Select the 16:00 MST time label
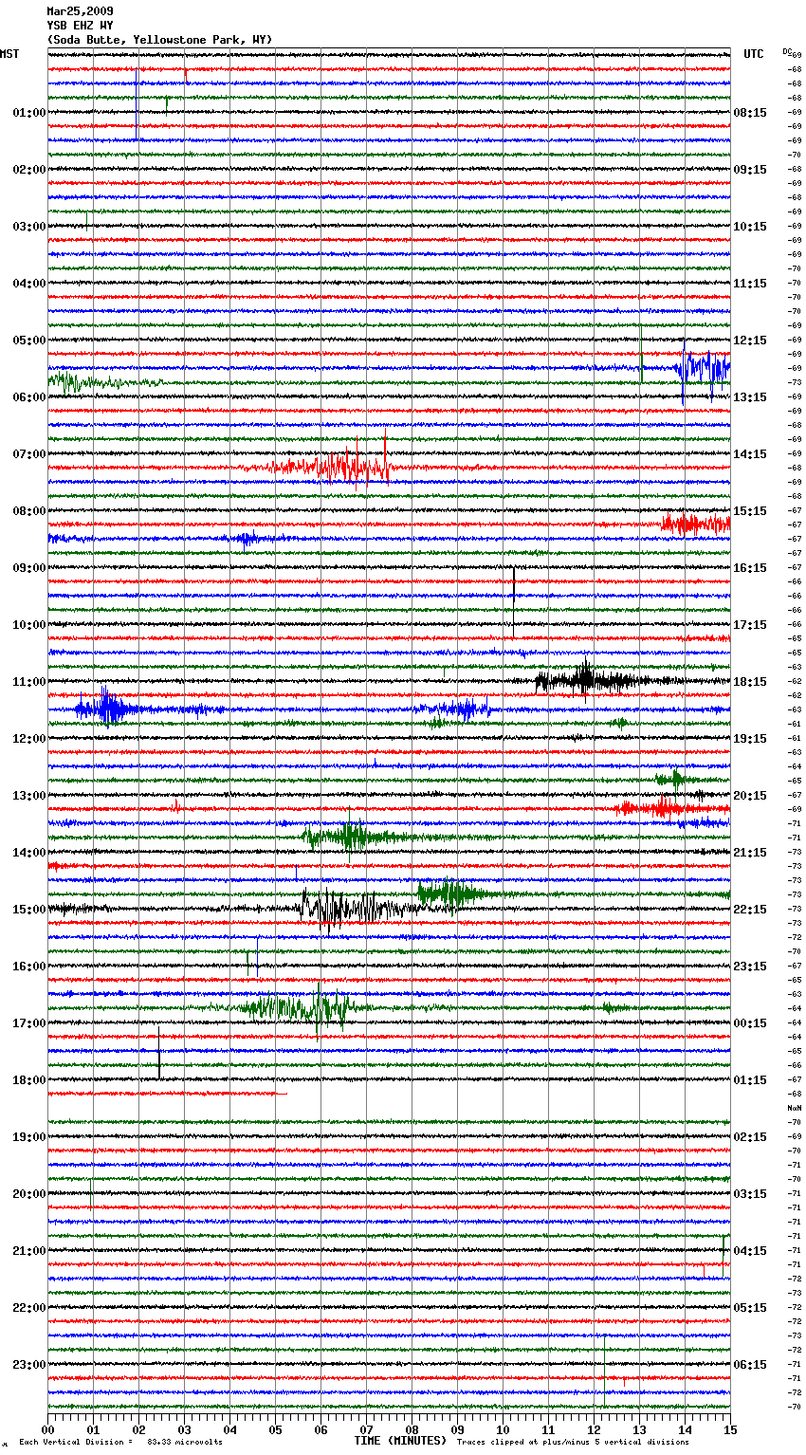 (28, 967)
